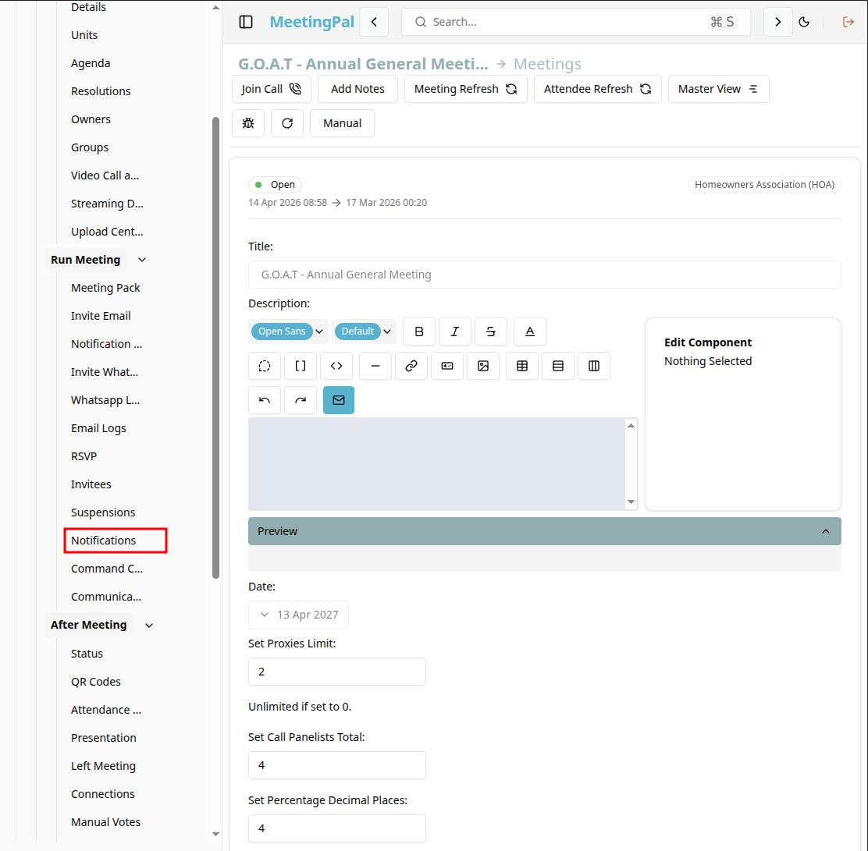The height and width of the screenshot is (851, 868).
Task: Open QR Codes in sidebar
Action: pyautogui.click(x=96, y=682)
